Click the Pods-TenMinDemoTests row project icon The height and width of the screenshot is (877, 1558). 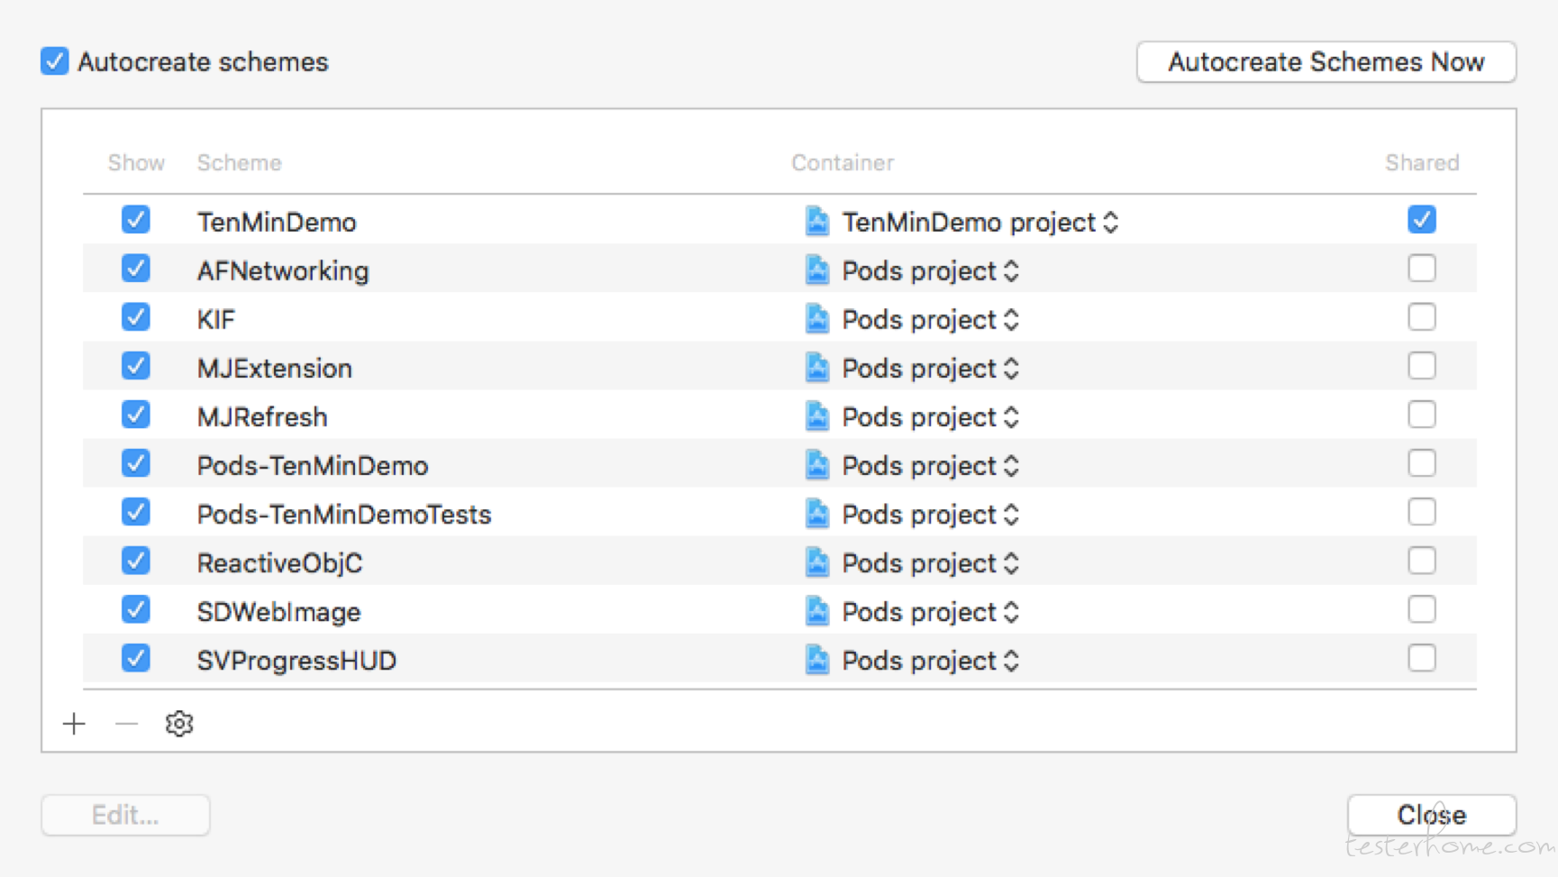tap(817, 513)
